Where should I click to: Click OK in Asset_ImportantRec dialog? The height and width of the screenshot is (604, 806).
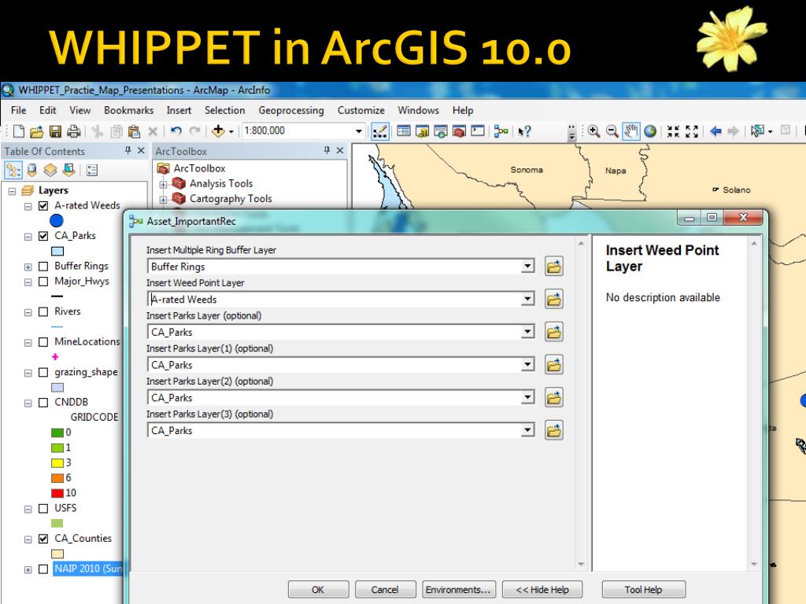click(318, 590)
